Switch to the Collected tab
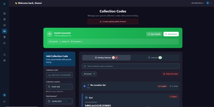 (x=155, y=58)
